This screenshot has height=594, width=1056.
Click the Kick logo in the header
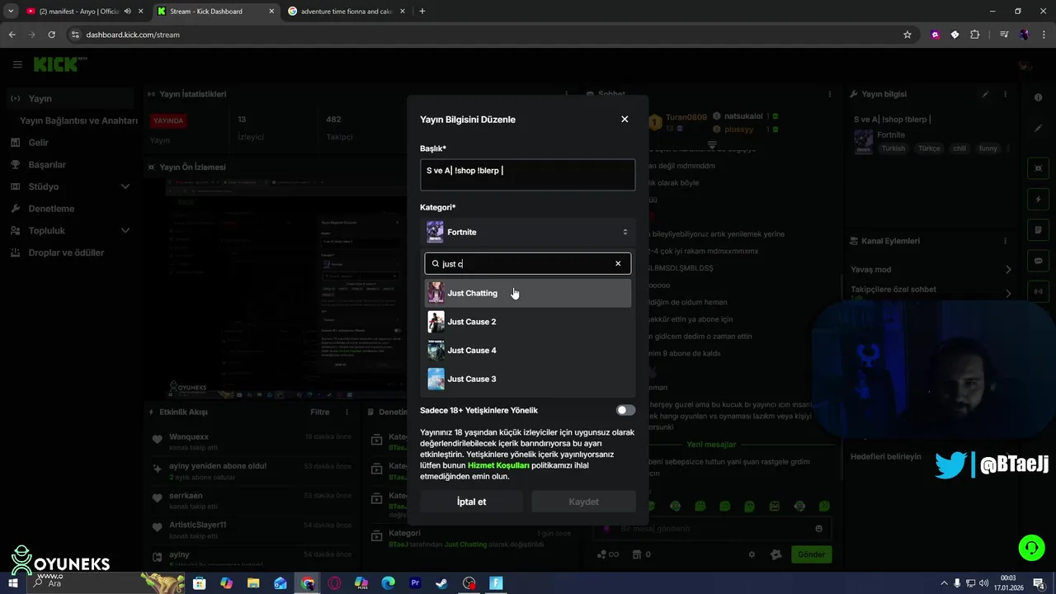point(56,64)
